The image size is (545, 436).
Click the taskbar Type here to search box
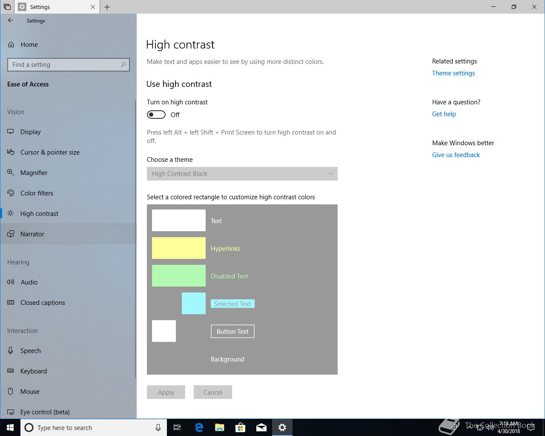(94, 427)
